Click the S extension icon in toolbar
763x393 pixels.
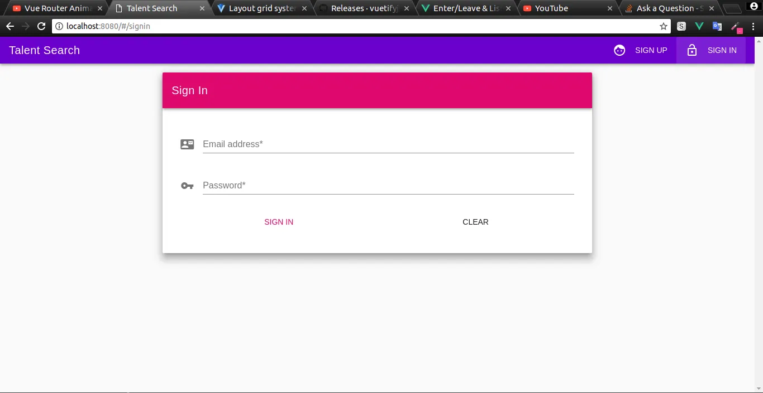pyautogui.click(x=681, y=26)
